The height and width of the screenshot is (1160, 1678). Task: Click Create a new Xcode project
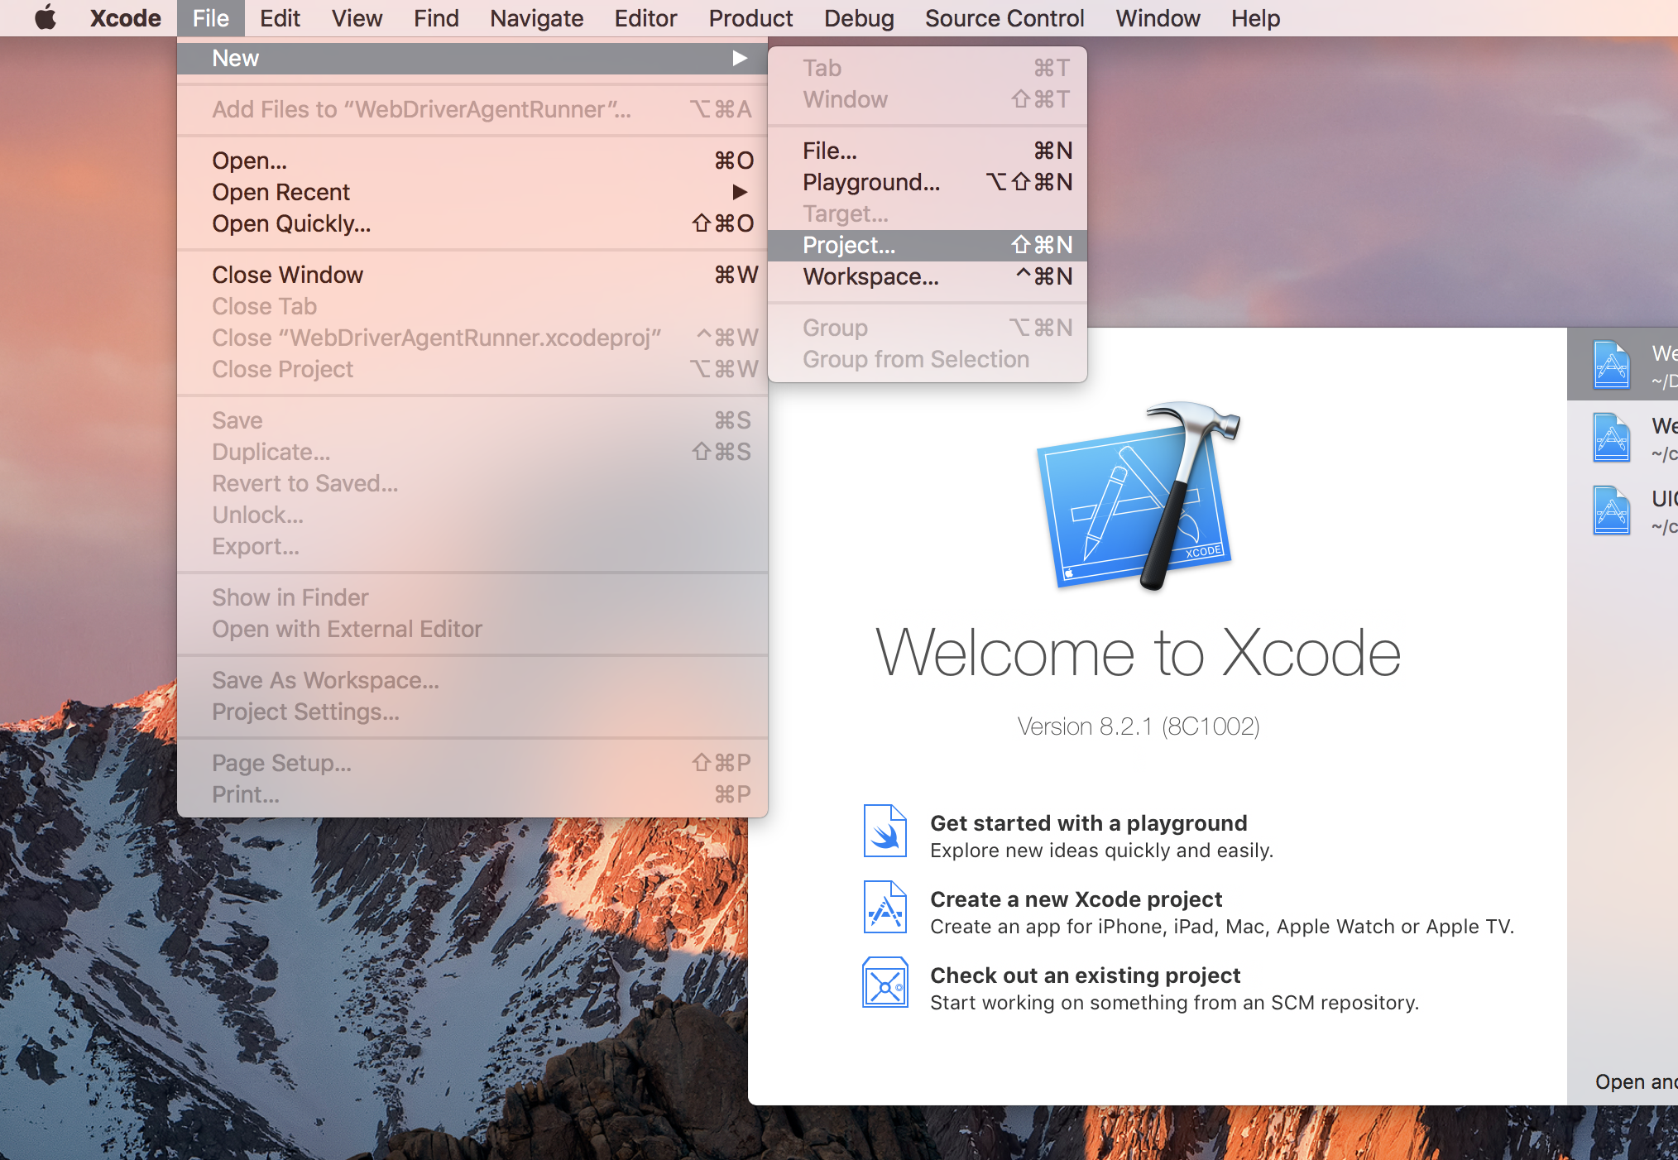[1076, 899]
